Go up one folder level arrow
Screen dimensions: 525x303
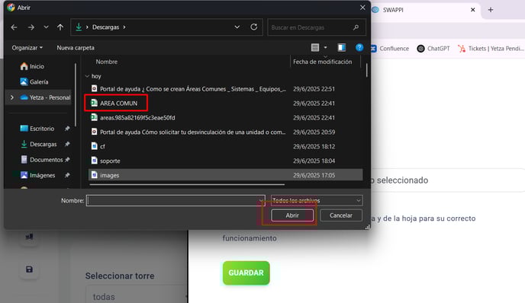pyautogui.click(x=60, y=27)
